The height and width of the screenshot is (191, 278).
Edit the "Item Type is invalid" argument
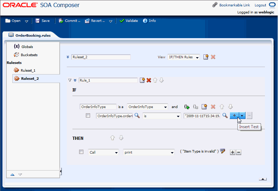[223, 151]
